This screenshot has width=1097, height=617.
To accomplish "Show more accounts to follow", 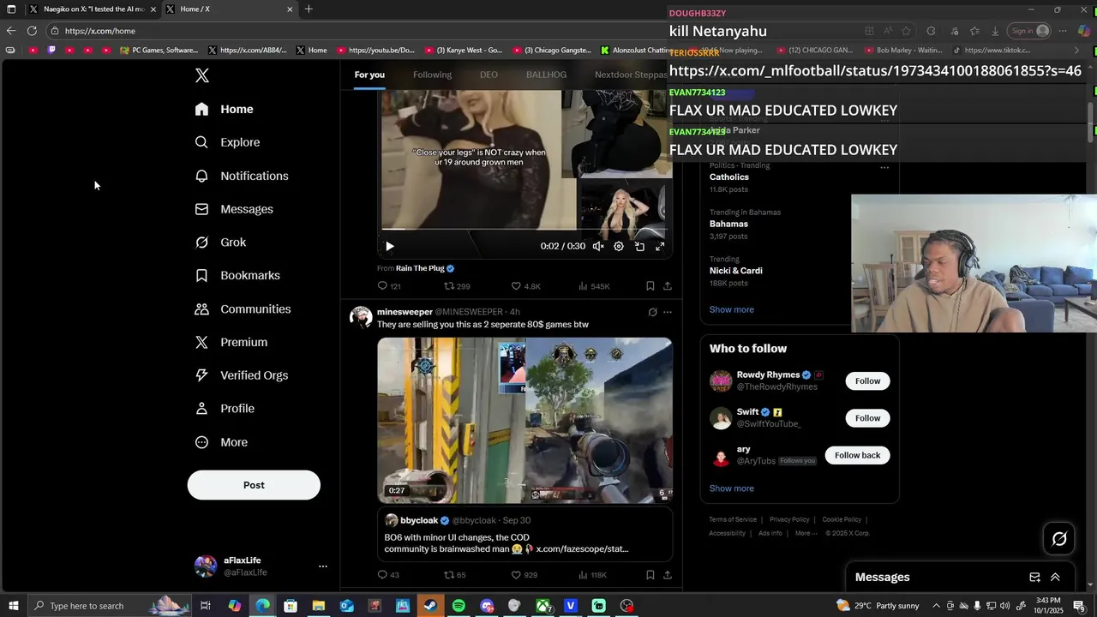I will click(x=731, y=488).
